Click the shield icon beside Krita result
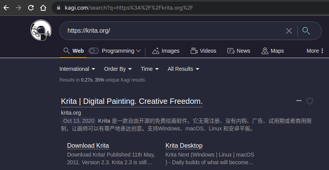329x170 pixels. pyautogui.click(x=309, y=101)
